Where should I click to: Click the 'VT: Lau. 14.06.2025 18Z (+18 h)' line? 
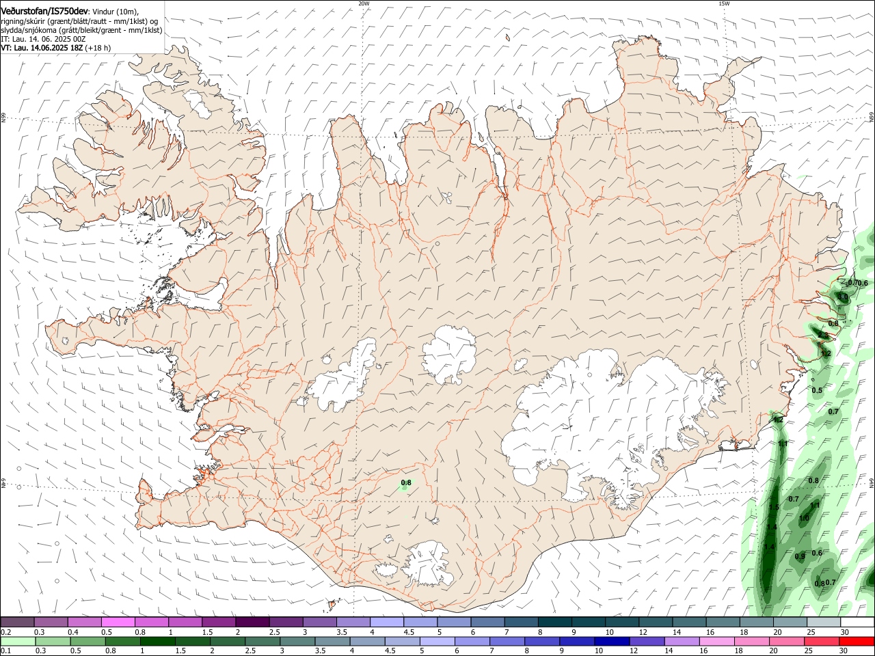tap(55, 48)
